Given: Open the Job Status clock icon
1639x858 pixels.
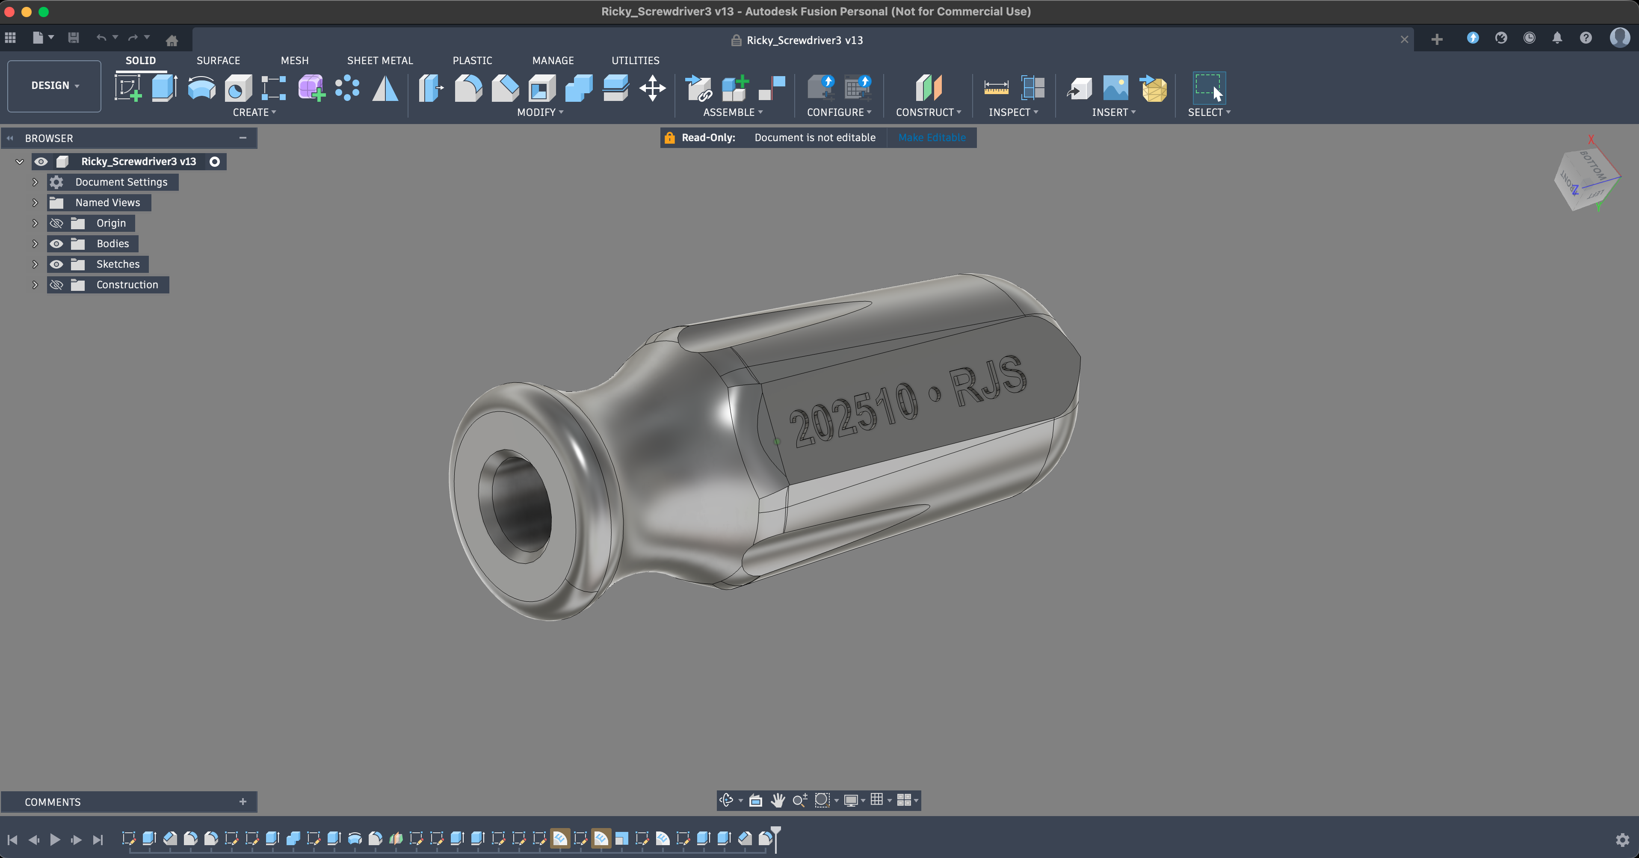Looking at the screenshot, I should (x=1529, y=38).
